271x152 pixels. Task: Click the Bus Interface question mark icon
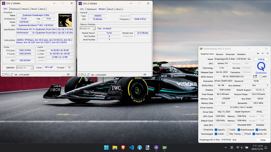268,86
